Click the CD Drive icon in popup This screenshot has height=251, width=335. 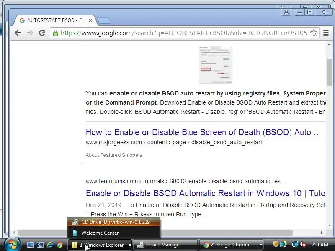click(75, 222)
